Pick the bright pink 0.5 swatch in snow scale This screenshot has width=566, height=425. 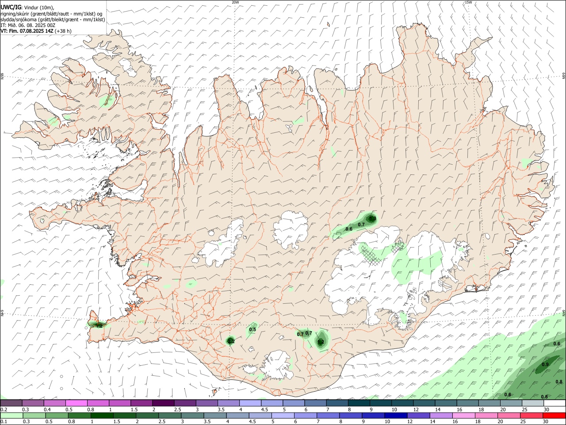tap(76, 403)
